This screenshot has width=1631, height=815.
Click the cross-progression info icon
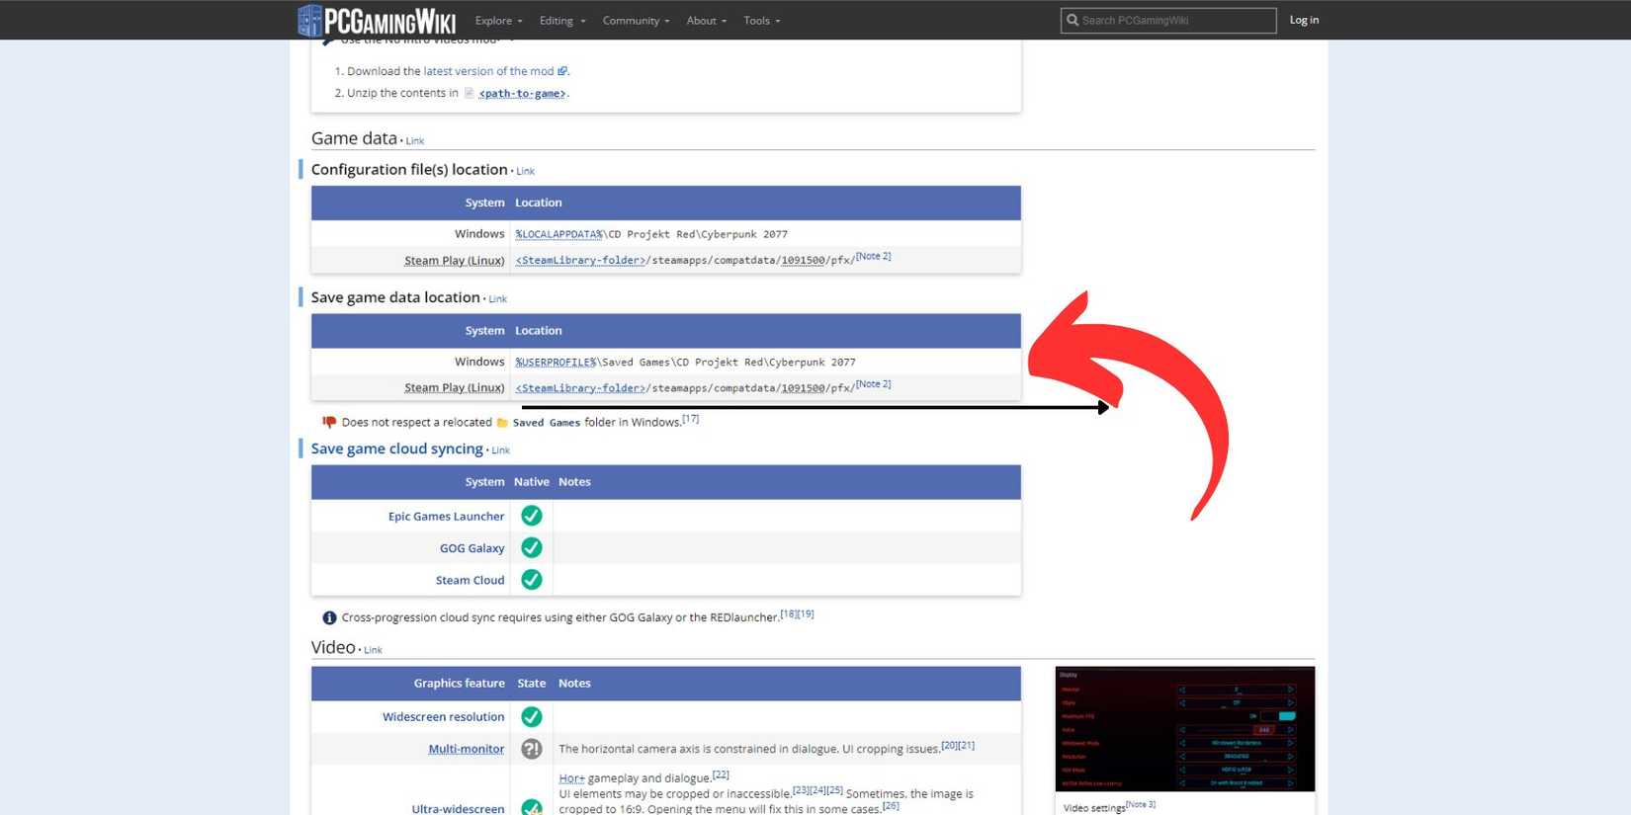(x=329, y=617)
